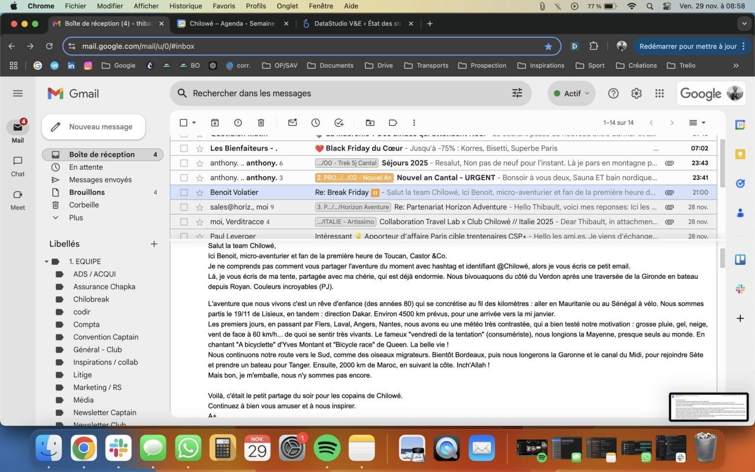Tick checkbox for Partenariat Horizon Adventure email
Screen dimensions: 755x472
[184, 207]
